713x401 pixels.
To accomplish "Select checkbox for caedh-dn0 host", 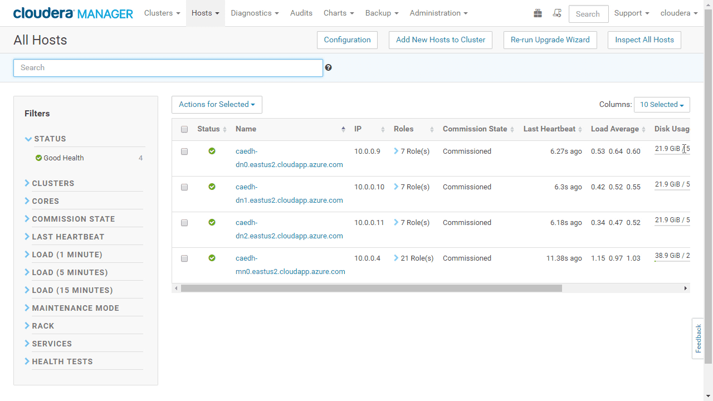I will click(184, 151).
